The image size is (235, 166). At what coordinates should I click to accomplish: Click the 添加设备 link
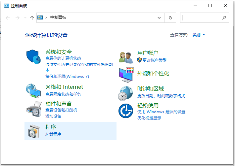coord(53,116)
